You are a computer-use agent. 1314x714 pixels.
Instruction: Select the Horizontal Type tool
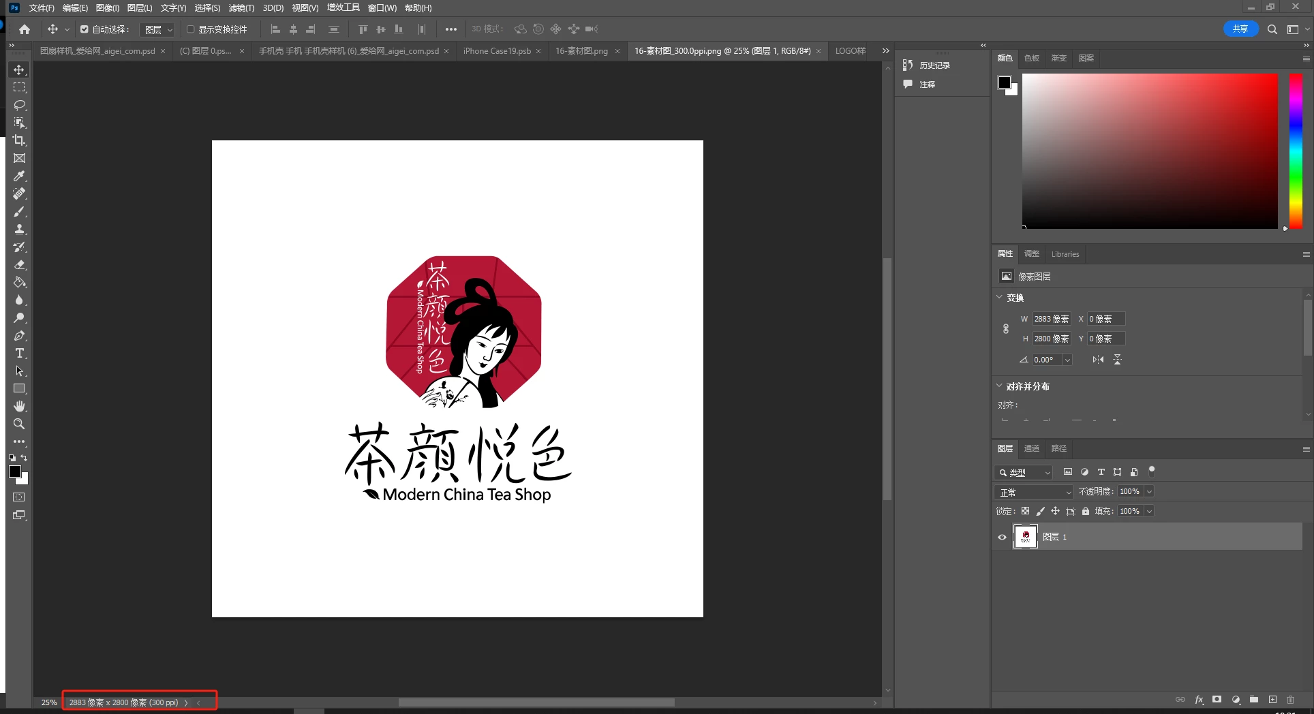[x=19, y=353]
